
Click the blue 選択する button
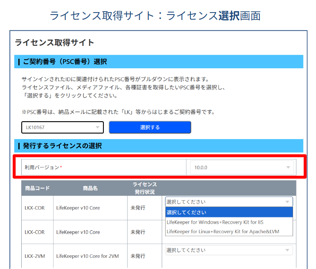click(x=150, y=127)
